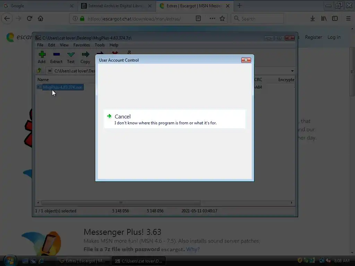355x266 pixels.
Task: Open the Help menu in 7-Zip
Action: point(114,45)
